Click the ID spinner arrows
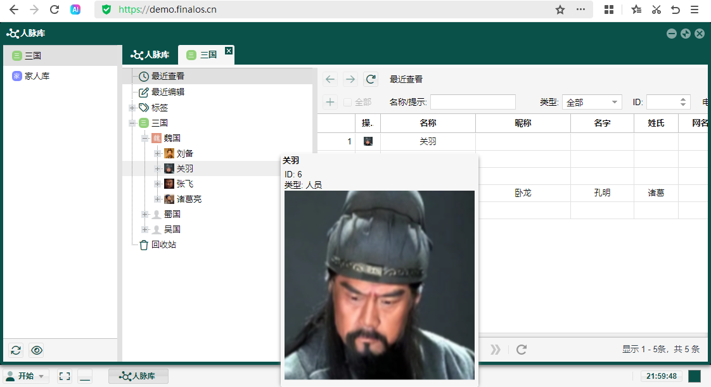Image resolution: width=711 pixels, height=387 pixels. pyautogui.click(x=683, y=103)
